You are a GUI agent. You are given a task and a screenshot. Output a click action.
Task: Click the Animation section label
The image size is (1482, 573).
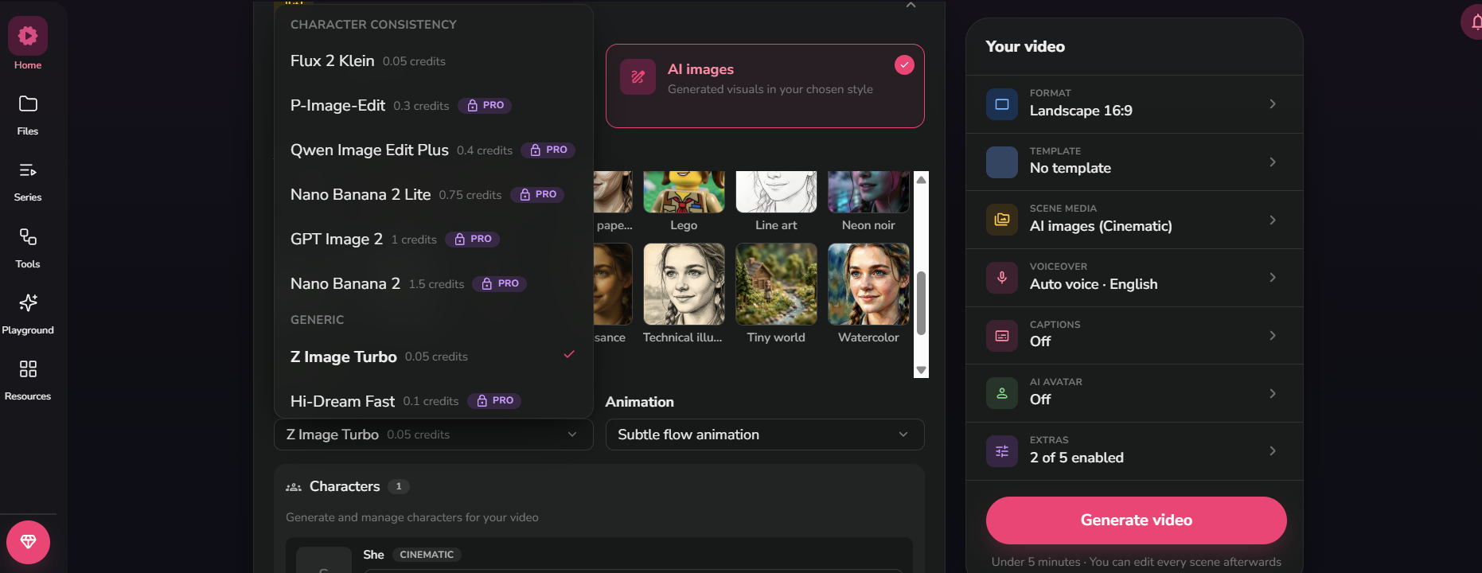tap(639, 402)
